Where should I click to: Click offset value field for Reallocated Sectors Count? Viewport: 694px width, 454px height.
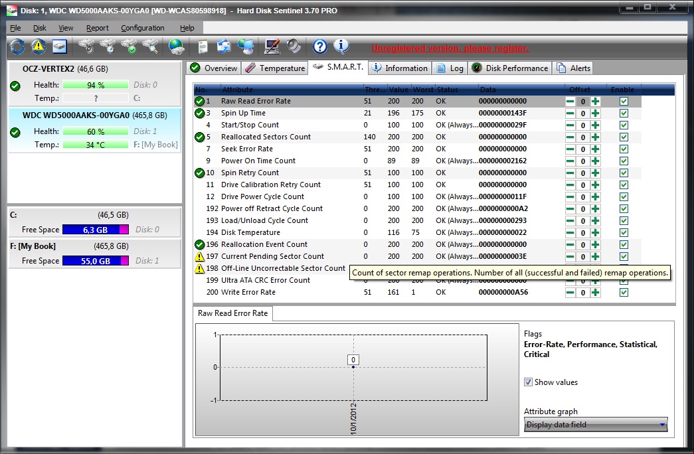pos(583,137)
